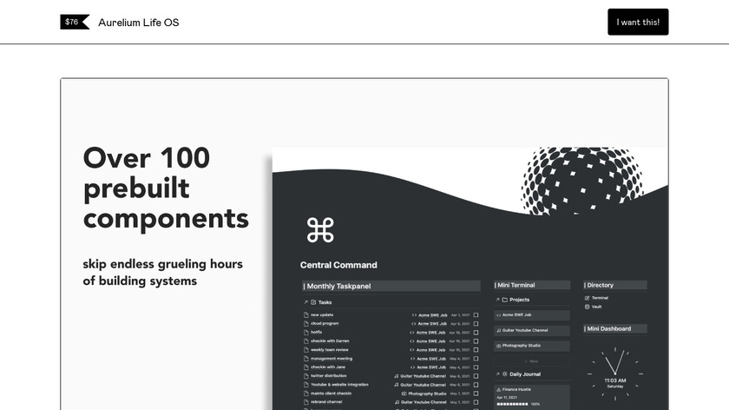The width and height of the screenshot is (729, 410).
Task: Click the 11:03 AM time readout
Action: (615, 380)
